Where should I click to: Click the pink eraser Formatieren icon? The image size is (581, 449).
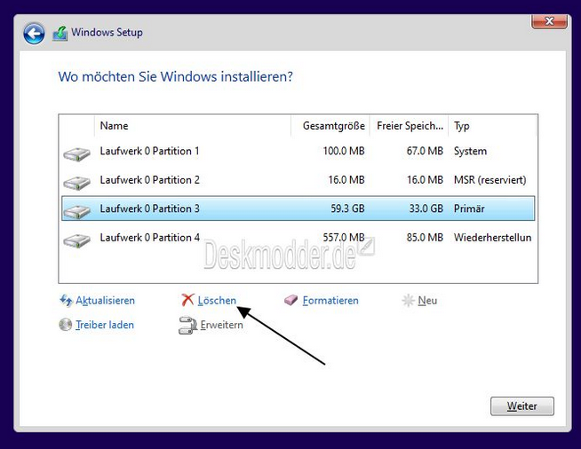click(x=290, y=300)
